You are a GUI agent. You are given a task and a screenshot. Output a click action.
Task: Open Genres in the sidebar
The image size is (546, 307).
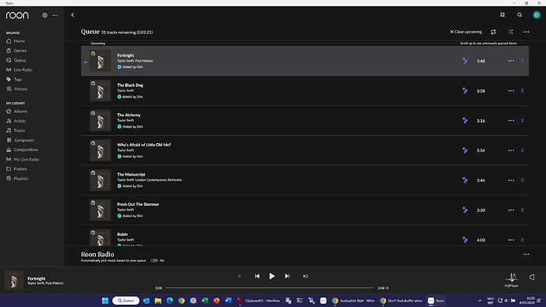(17, 51)
